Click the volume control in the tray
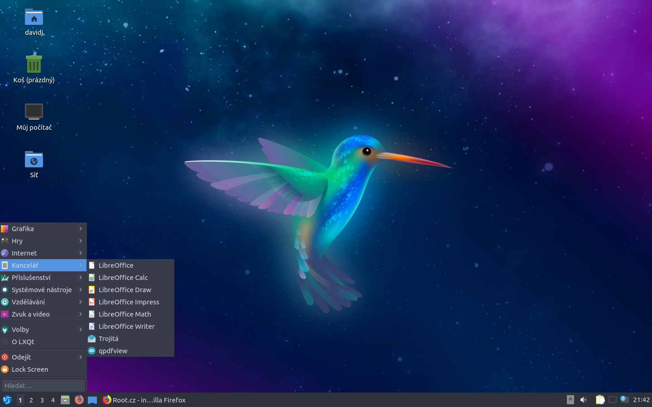 [x=583, y=400]
